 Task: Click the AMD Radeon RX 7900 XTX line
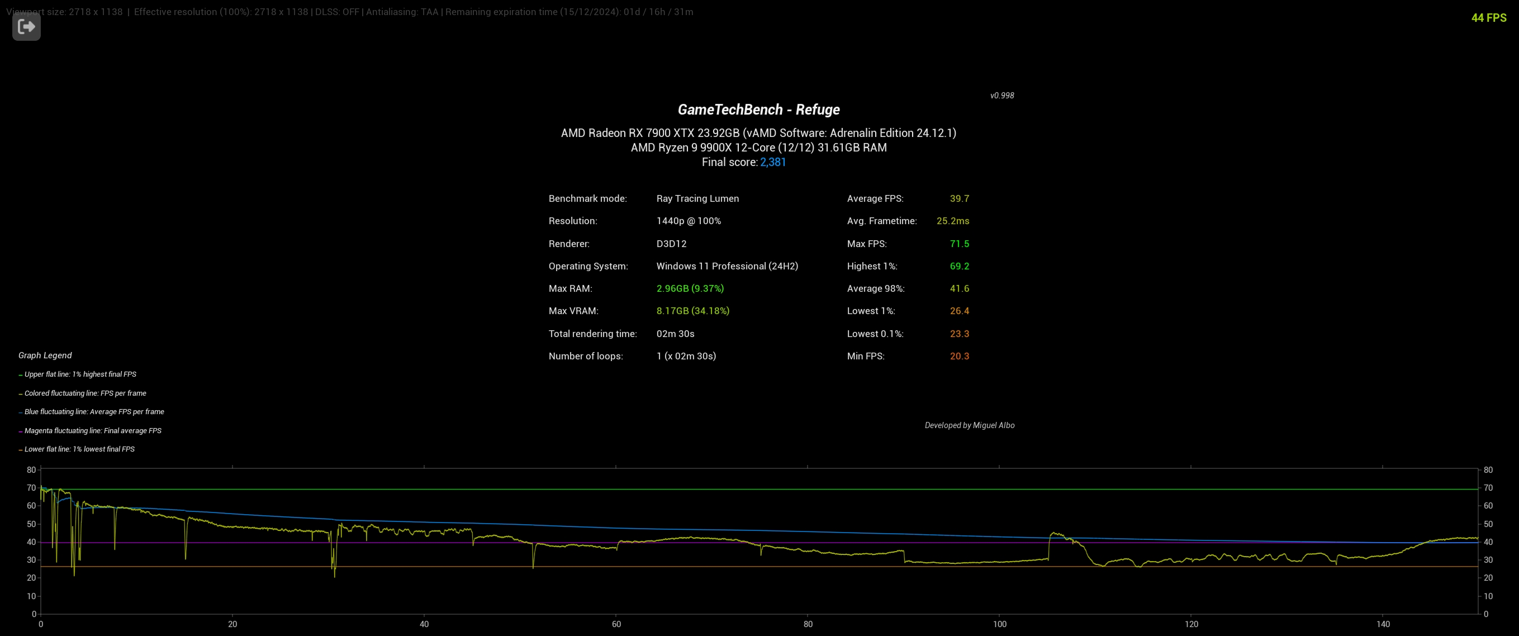point(758,132)
